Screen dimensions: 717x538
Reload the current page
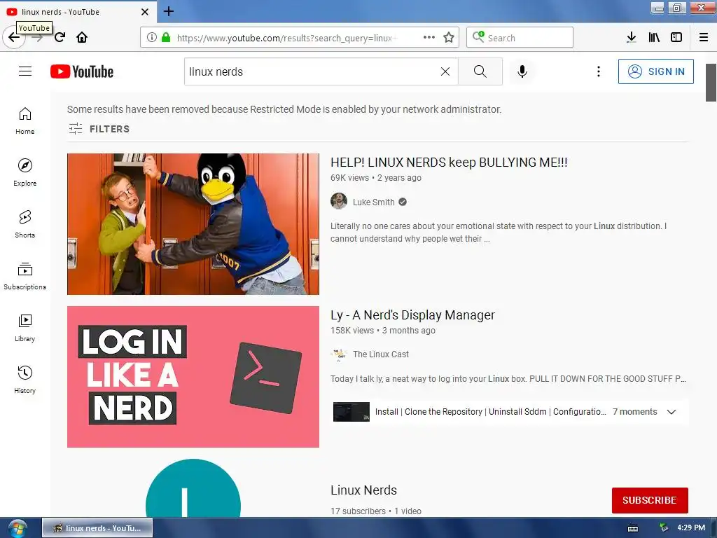60,37
